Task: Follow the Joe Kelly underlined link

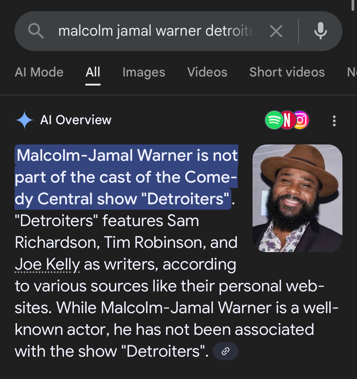Action: point(47,264)
